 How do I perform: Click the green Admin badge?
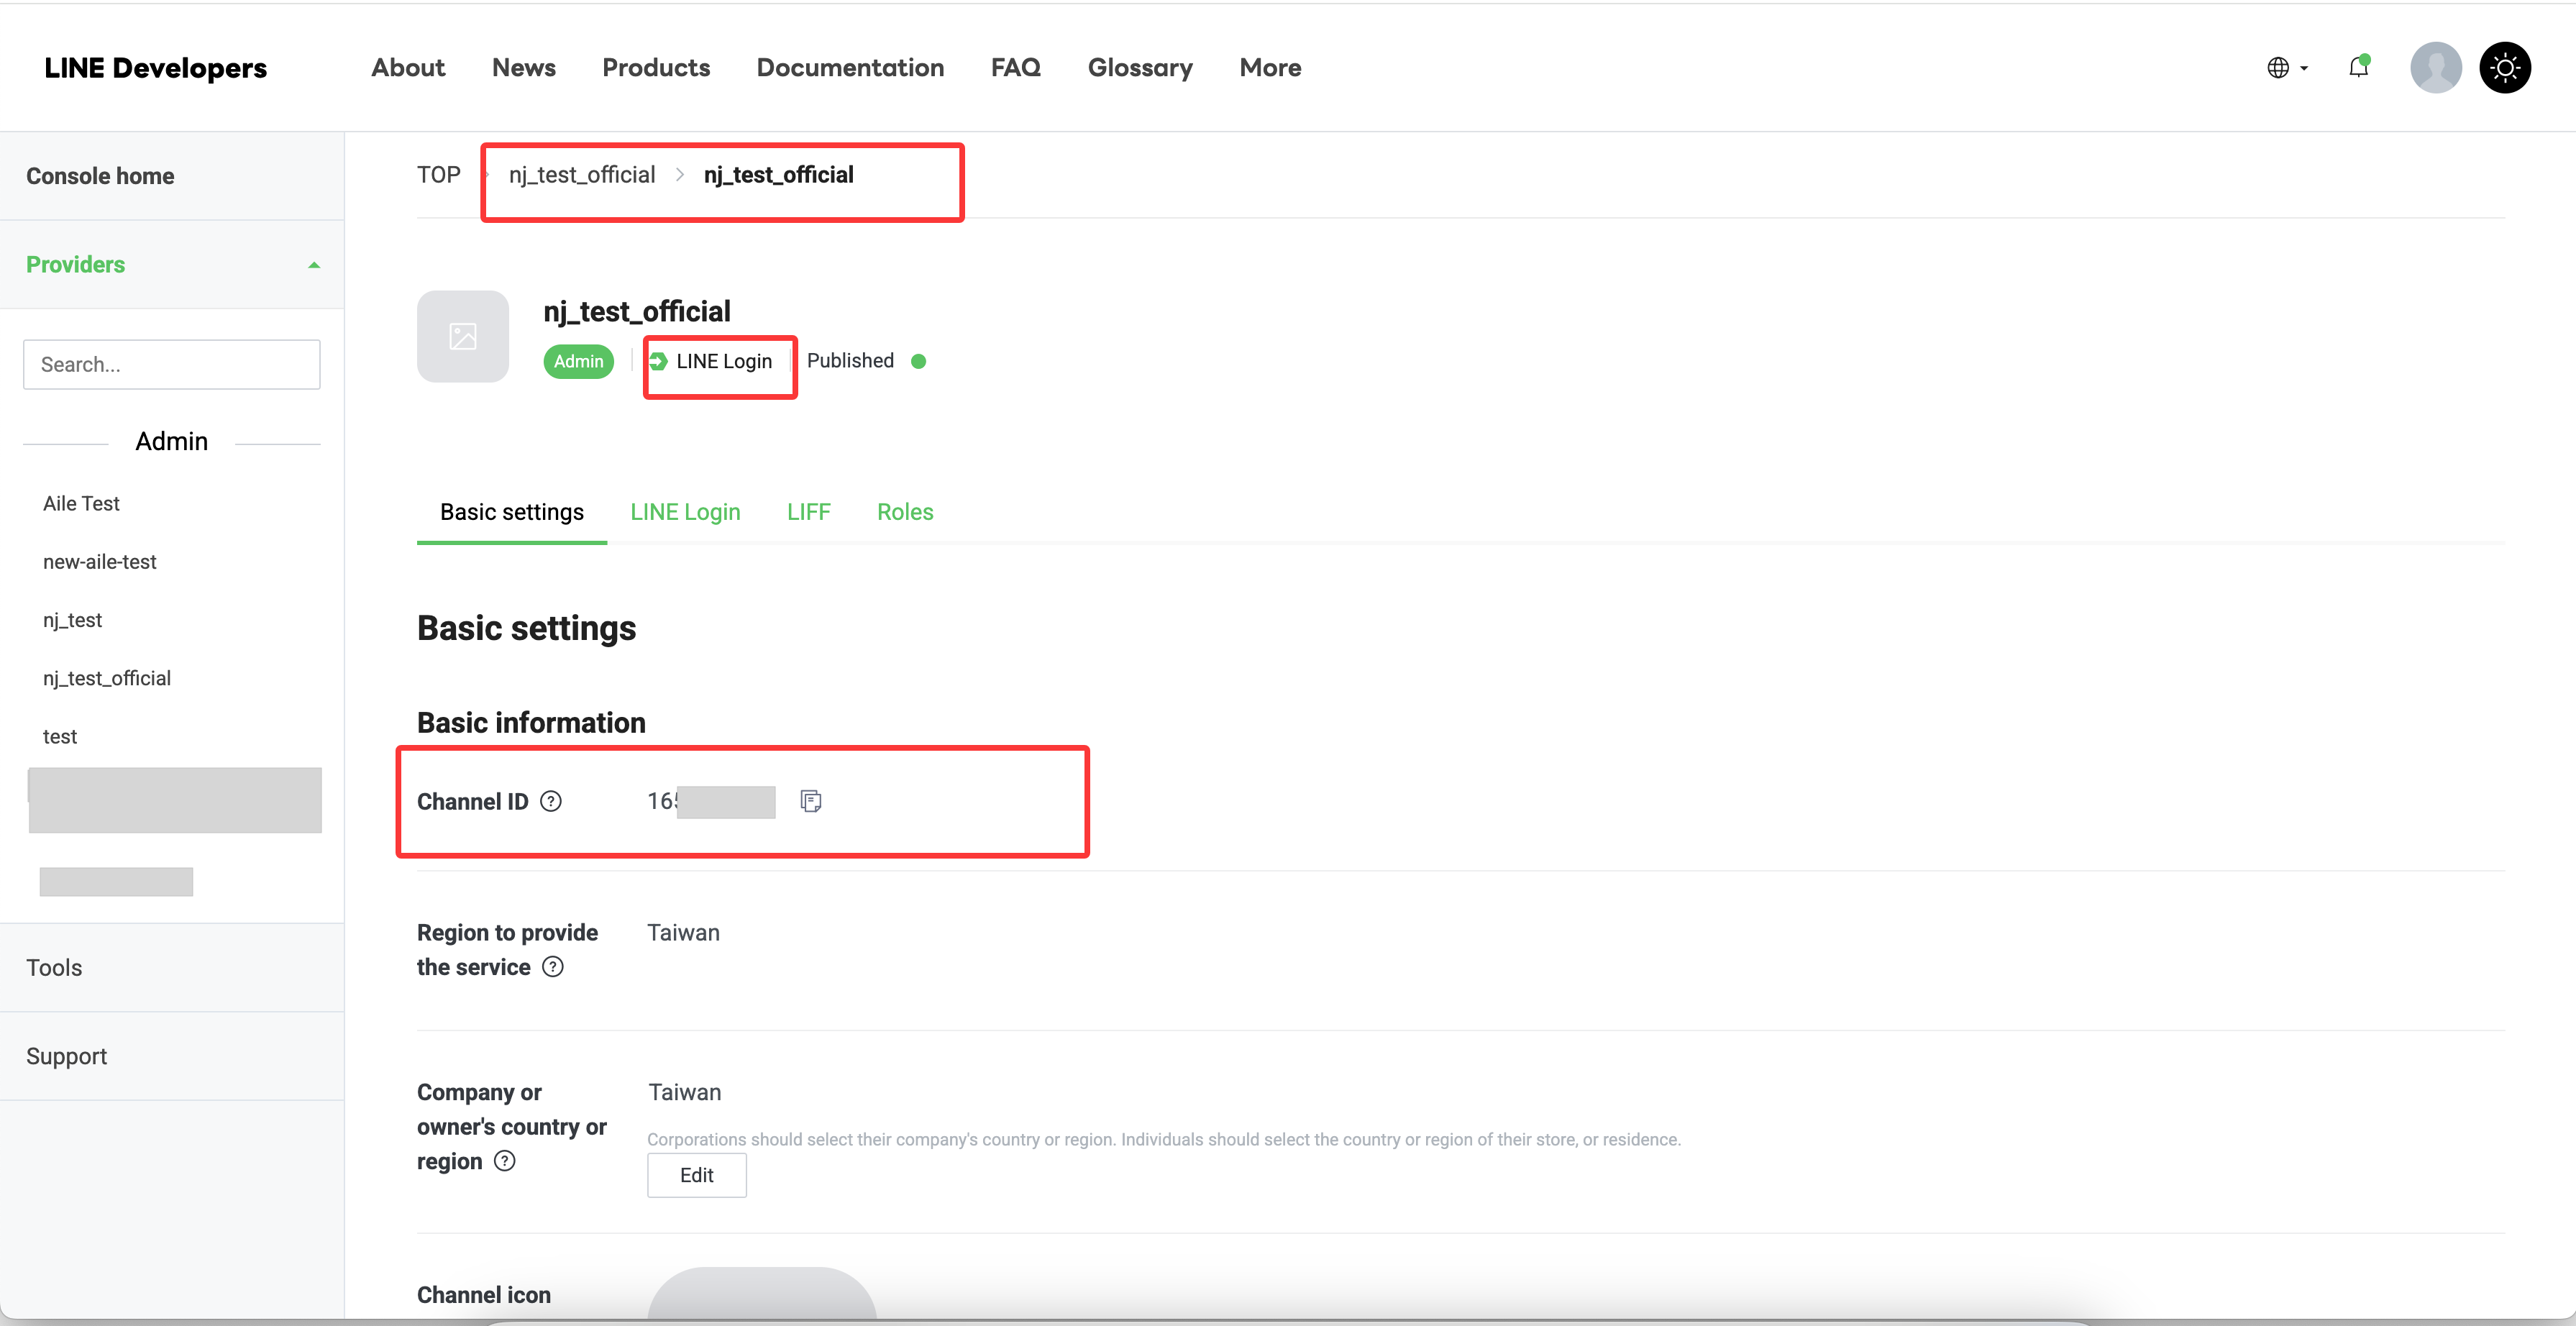click(x=579, y=361)
